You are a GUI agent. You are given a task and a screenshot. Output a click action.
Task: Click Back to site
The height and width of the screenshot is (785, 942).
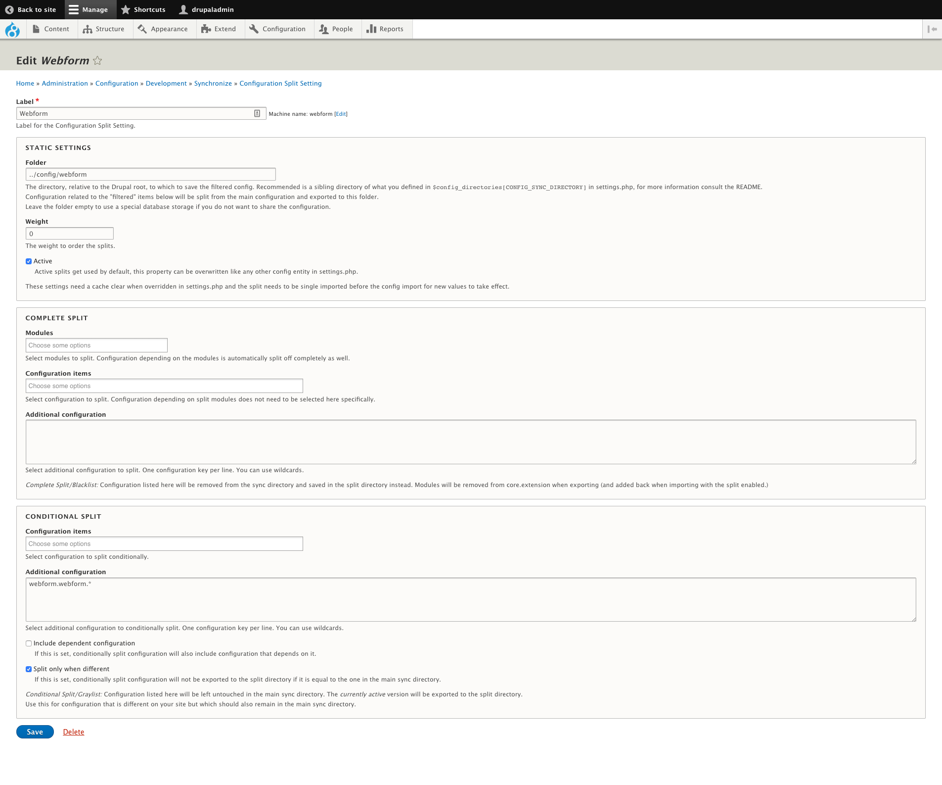point(32,9)
